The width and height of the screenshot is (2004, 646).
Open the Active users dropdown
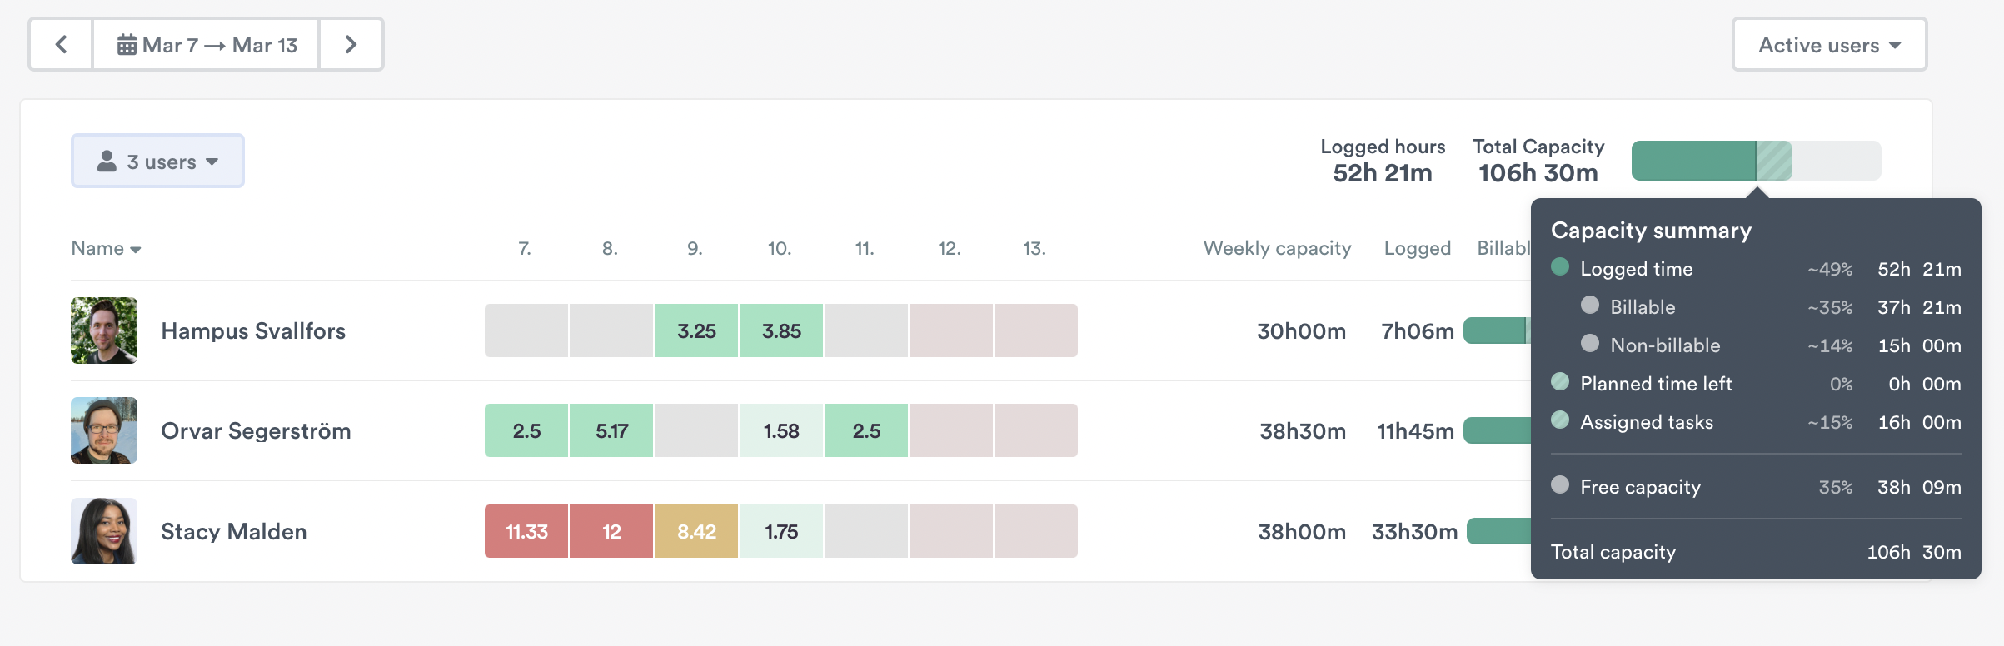pyautogui.click(x=1829, y=44)
